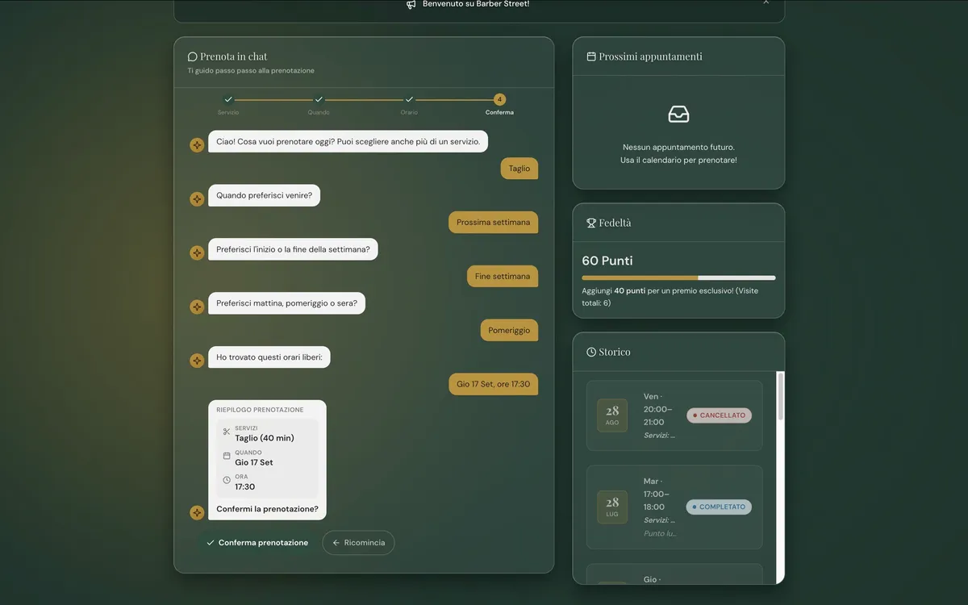The width and height of the screenshot is (968, 605).
Task: Click 'RIEPILOGO PRENOTAZIONE' heading in summary card
Action: tap(260, 410)
